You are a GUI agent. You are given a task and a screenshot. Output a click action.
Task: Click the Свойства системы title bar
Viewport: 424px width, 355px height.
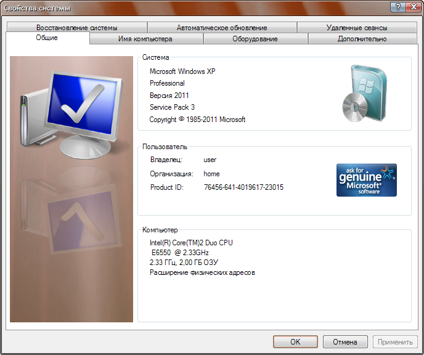[195, 7]
